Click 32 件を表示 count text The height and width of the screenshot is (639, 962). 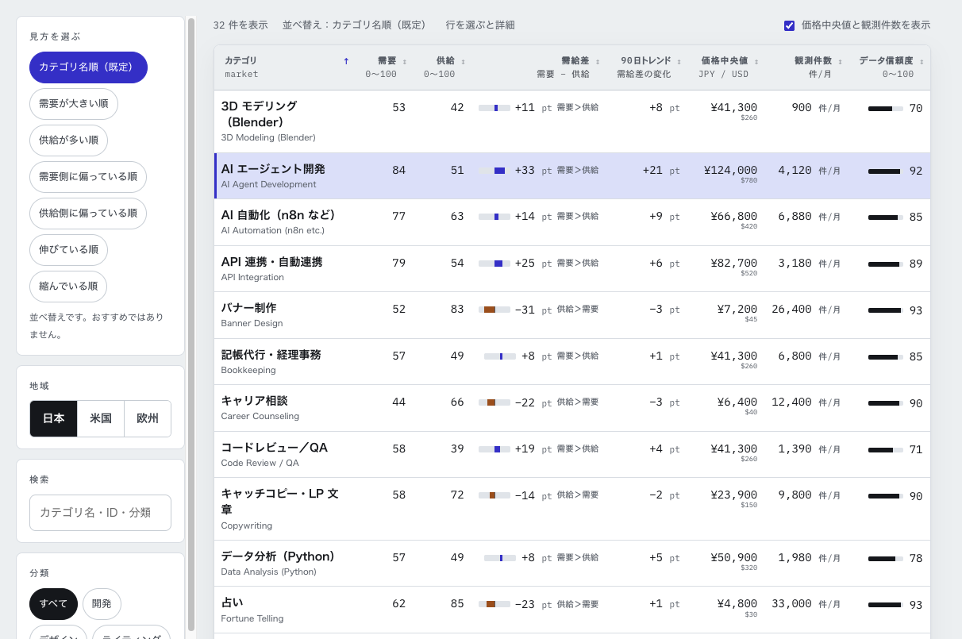pyautogui.click(x=240, y=25)
